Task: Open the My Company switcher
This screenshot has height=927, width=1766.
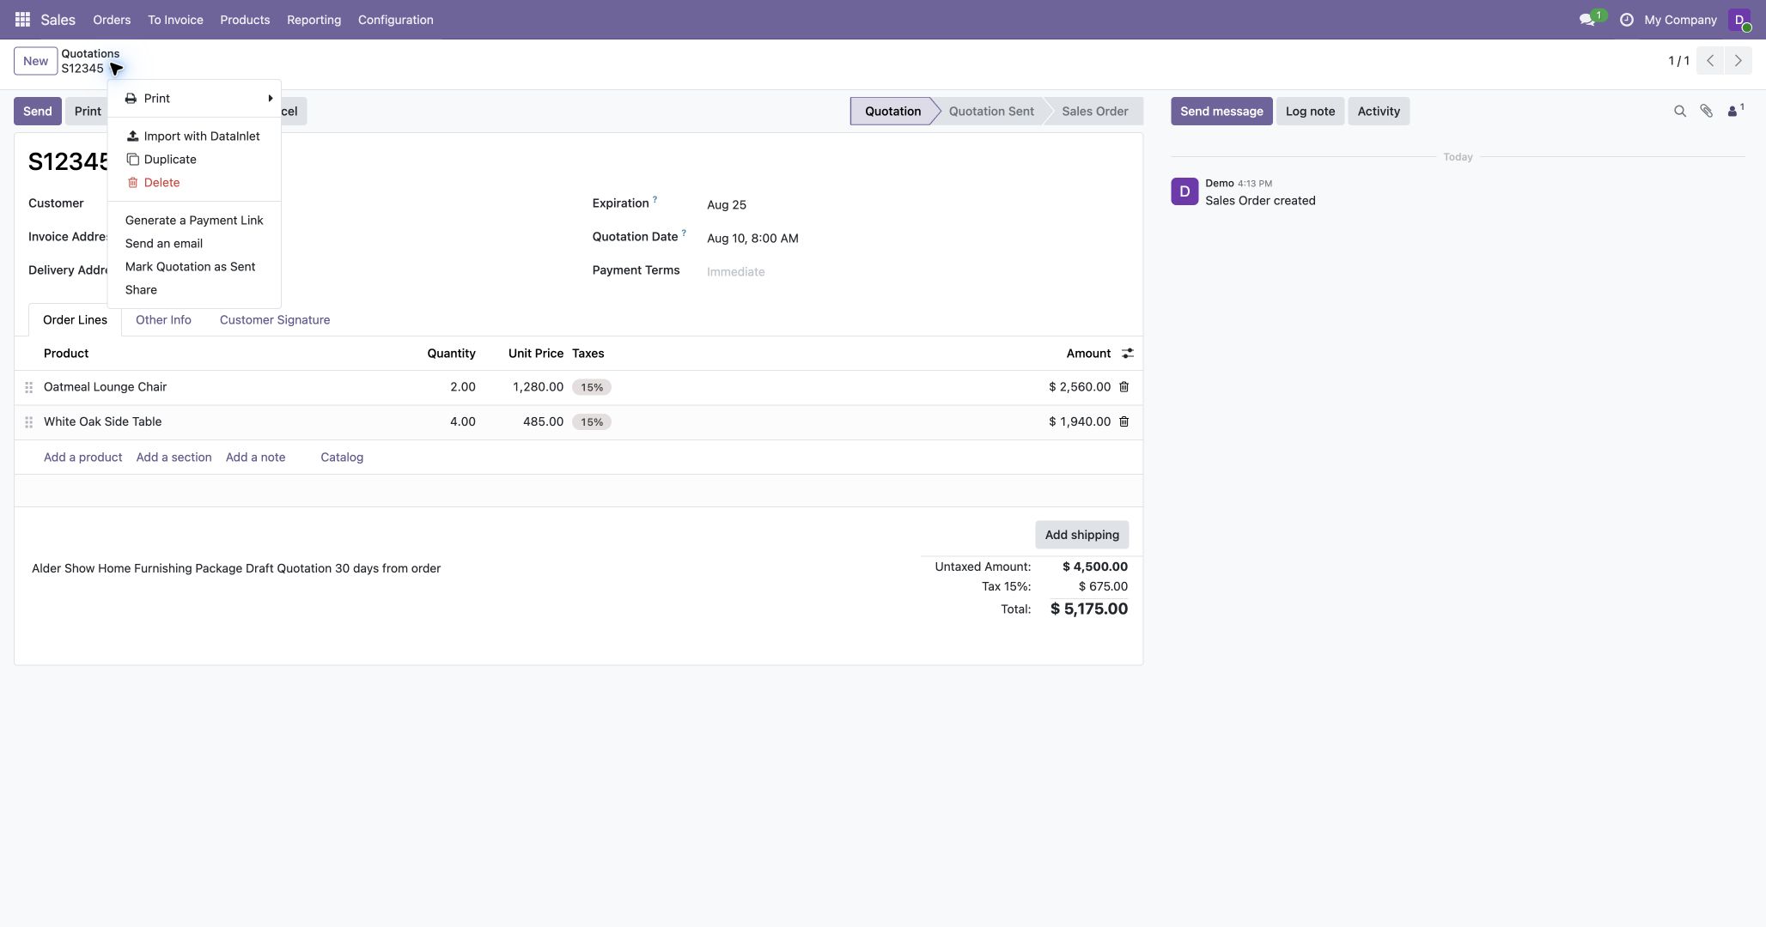Action: click(1680, 19)
